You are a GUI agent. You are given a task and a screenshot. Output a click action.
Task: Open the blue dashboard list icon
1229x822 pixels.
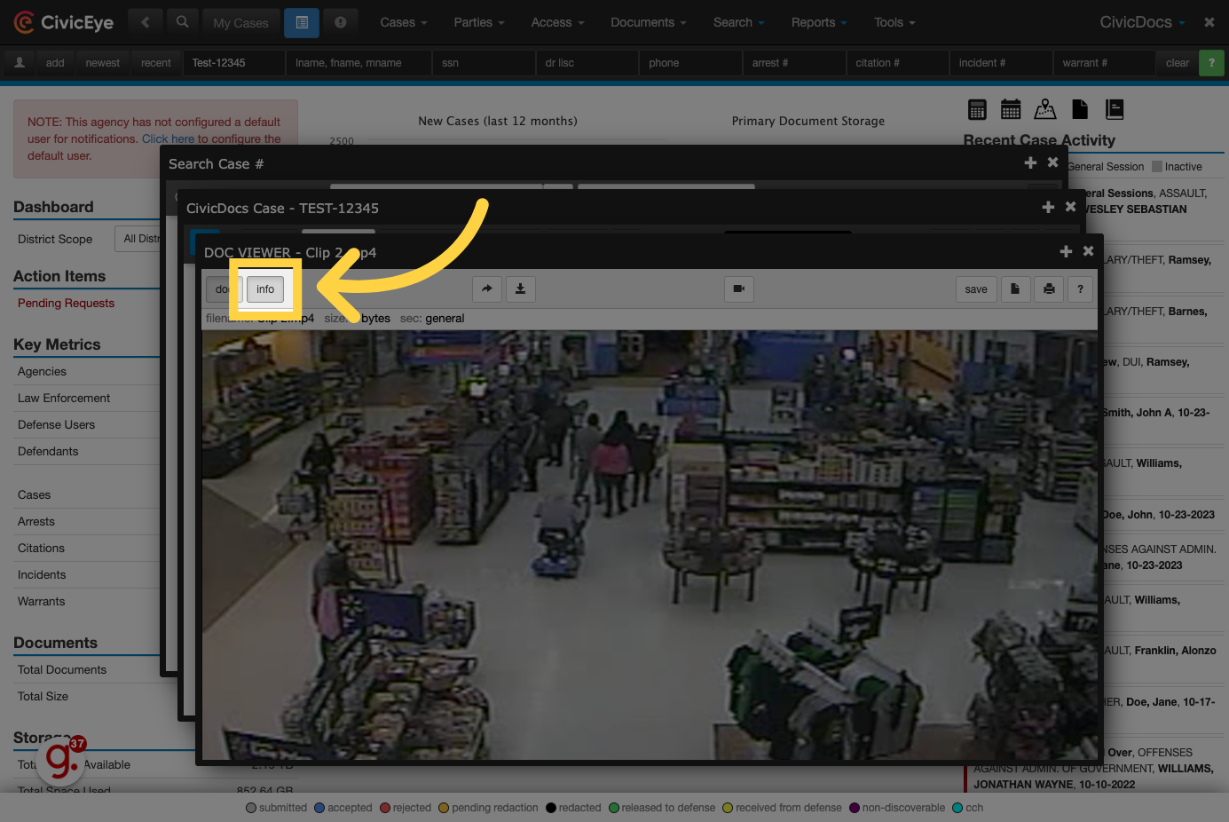coord(302,22)
